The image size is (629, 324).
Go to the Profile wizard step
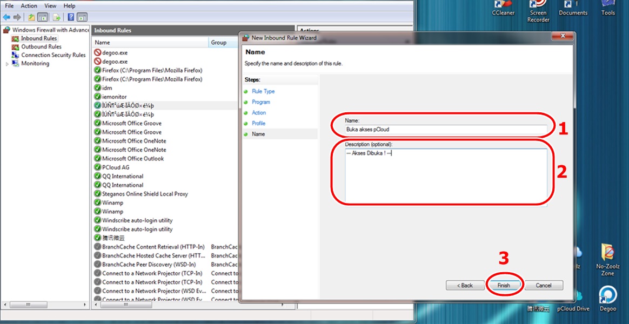point(258,124)
